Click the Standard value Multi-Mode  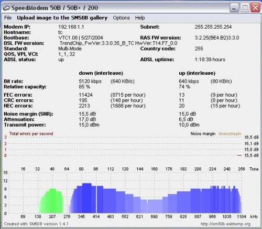70,49
